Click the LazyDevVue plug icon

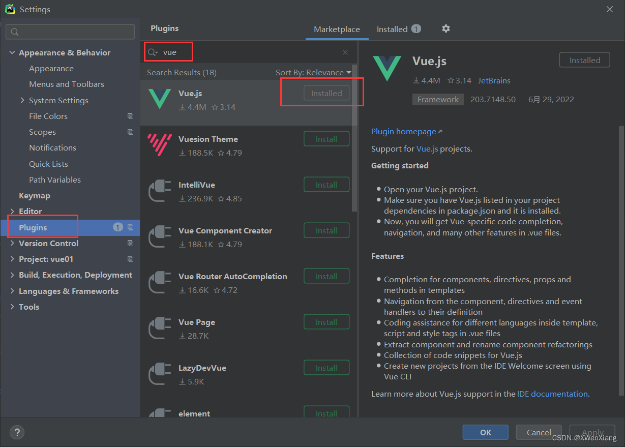[159, 373]
